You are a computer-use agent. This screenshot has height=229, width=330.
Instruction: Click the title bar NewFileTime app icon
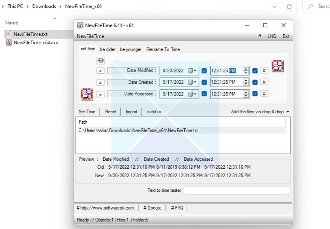click(80, 25)
